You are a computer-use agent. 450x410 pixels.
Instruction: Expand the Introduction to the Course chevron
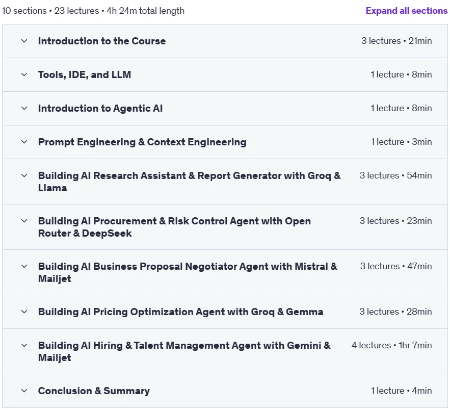[24, 41]
